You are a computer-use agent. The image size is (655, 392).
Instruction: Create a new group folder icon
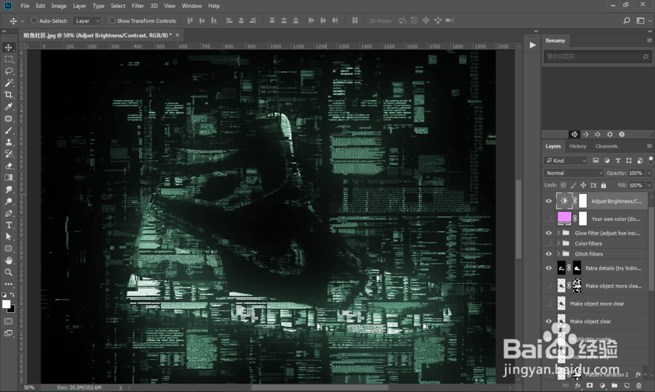coord(614,385)
